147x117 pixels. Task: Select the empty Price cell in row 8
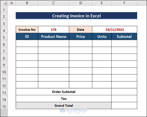tap(81, 57)
